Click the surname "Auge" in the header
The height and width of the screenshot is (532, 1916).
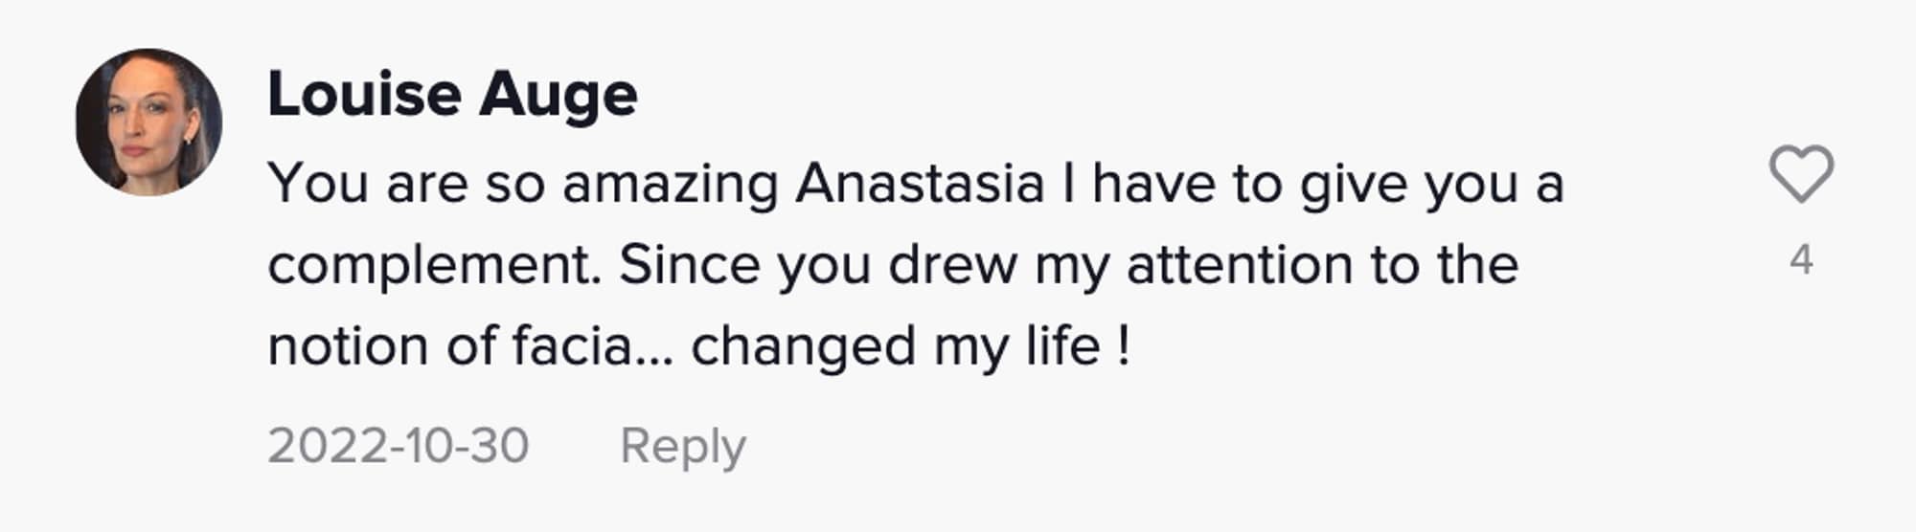pos(559,95)
